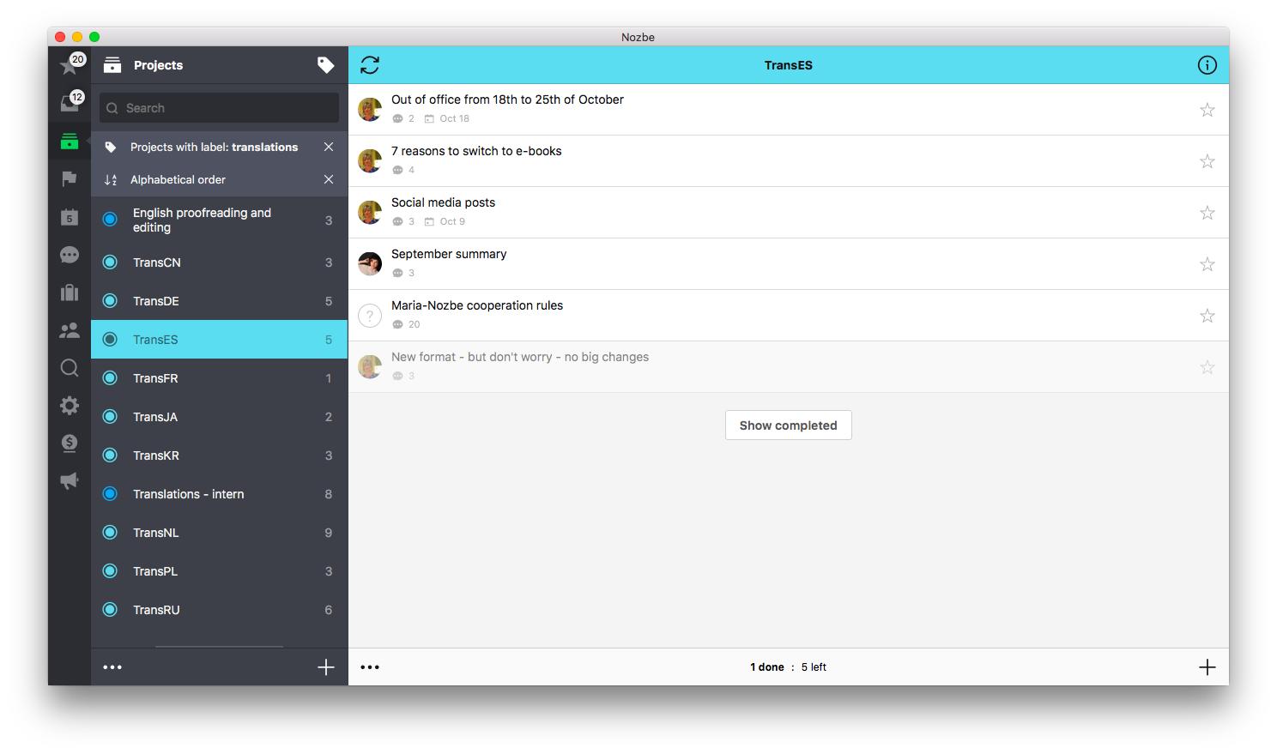Star the New format task

point(1207,367)
